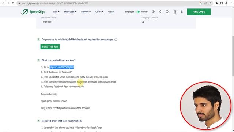234x132 pixels.
Task: Click question icon beside 'Required proof'
Action: pyautogui.click(x=38, y=121)
